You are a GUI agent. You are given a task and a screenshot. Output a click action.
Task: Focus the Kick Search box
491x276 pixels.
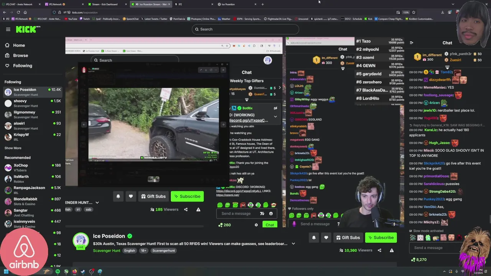[x=245, y=29]
